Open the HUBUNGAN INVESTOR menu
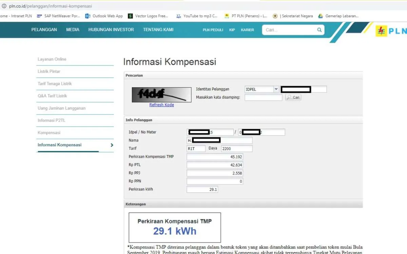407x254 pixels. pyautogui.click(x=111, y=30)
